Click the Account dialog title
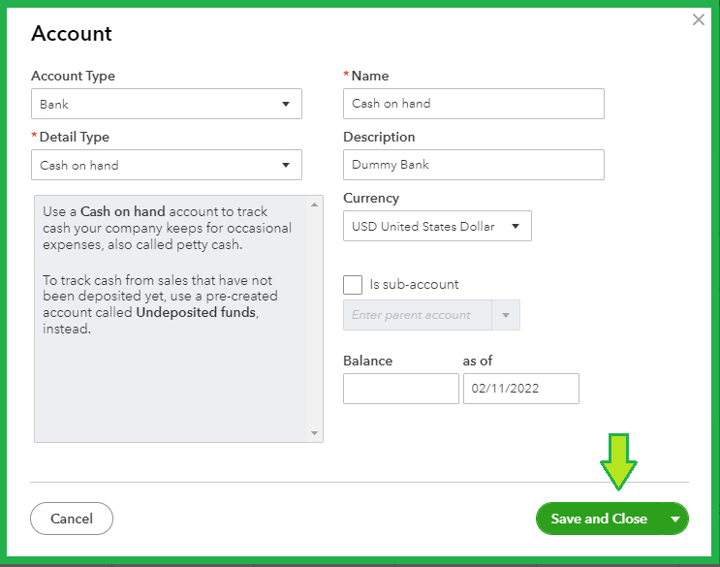 72,33
